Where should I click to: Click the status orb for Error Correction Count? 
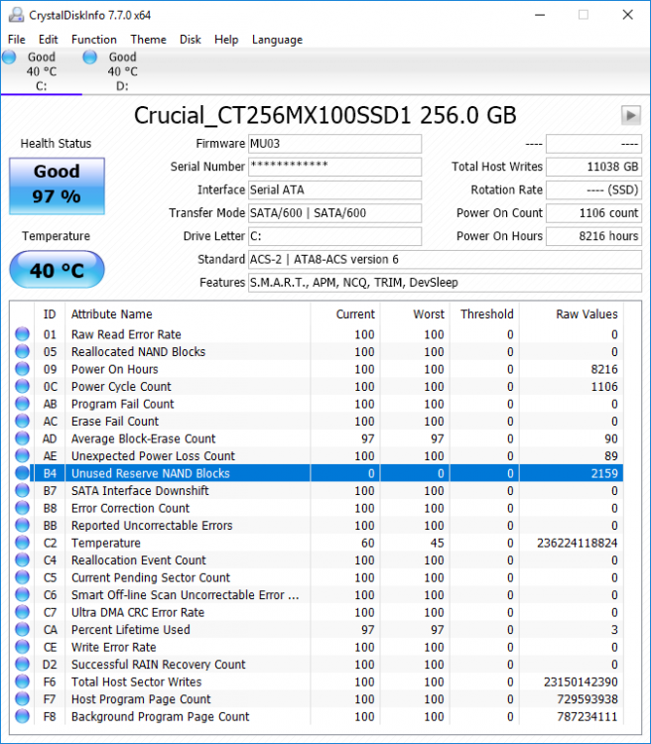(x=22, y=508)
